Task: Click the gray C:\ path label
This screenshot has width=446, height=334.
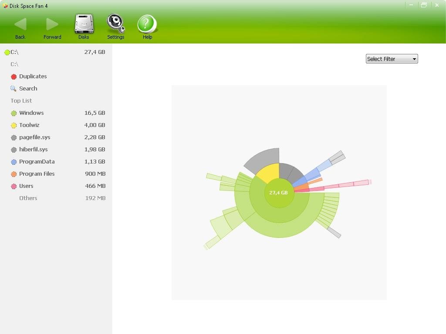Action: pos(14,64)
